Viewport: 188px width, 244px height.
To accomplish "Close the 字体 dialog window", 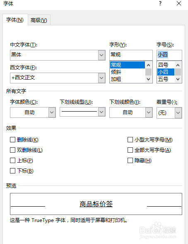I will (x=179, y=3).
